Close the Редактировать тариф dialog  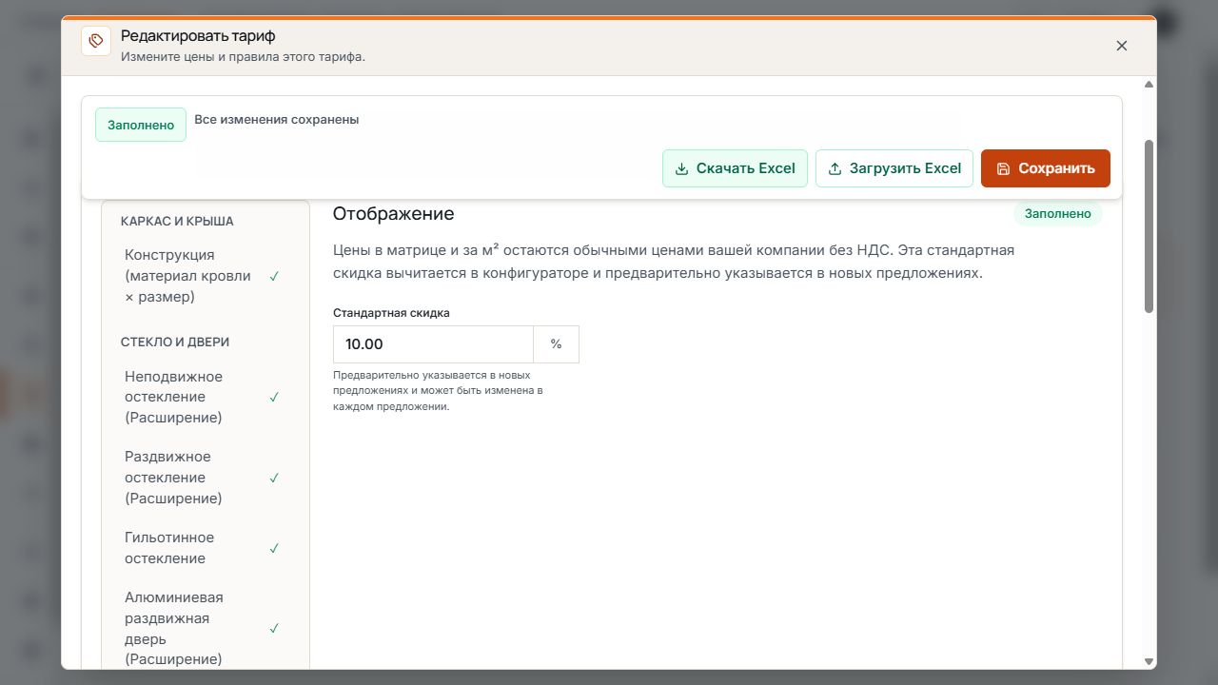click(x=1122, y=46)
